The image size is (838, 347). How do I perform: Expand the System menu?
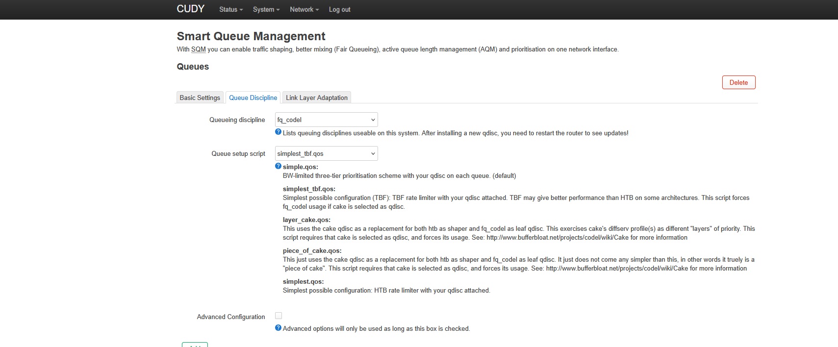click(x=266, y=9)
